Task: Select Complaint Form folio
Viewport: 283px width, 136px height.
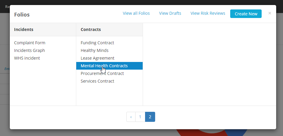Action: (x=30, y=43)
